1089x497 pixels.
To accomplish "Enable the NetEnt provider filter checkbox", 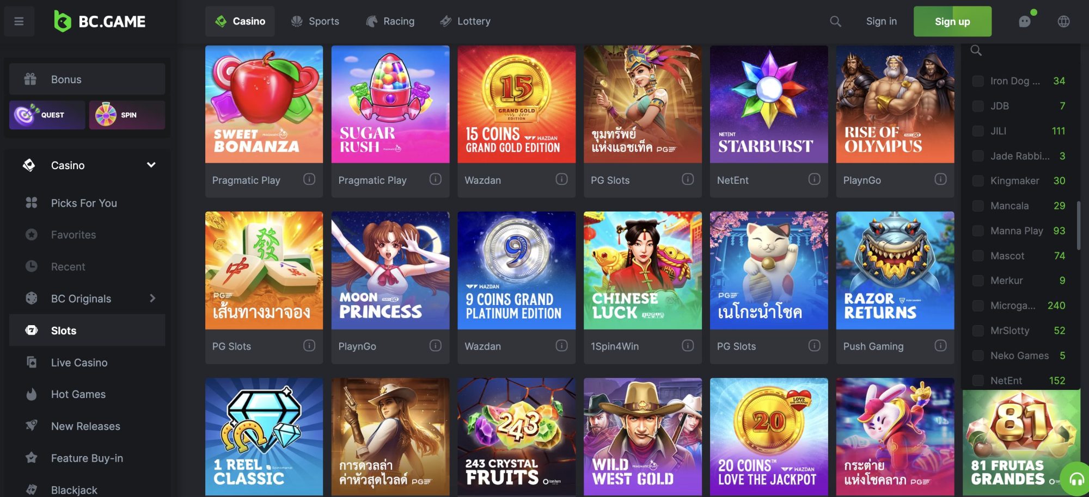I will point(978,381).
